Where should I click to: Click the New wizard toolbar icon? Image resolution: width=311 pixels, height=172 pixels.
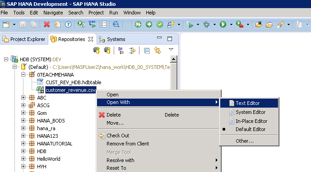click(6, 25)
